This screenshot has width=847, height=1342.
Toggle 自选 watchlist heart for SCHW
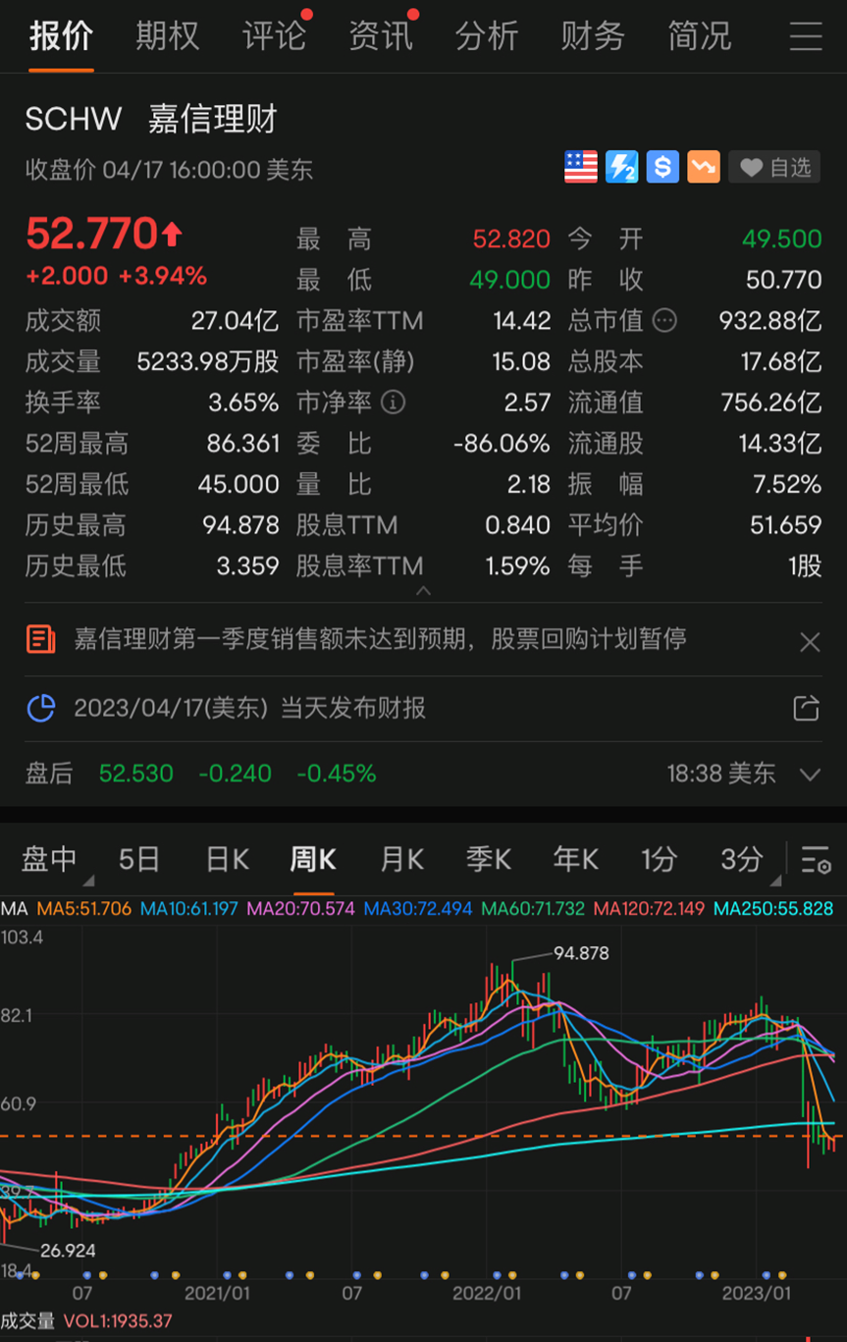coord(773,166)
